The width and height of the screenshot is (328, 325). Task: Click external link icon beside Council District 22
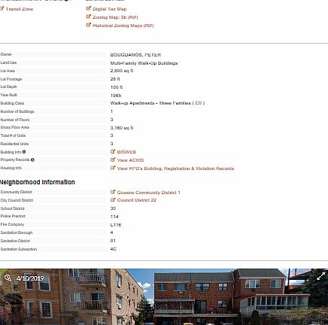point(113,199)
